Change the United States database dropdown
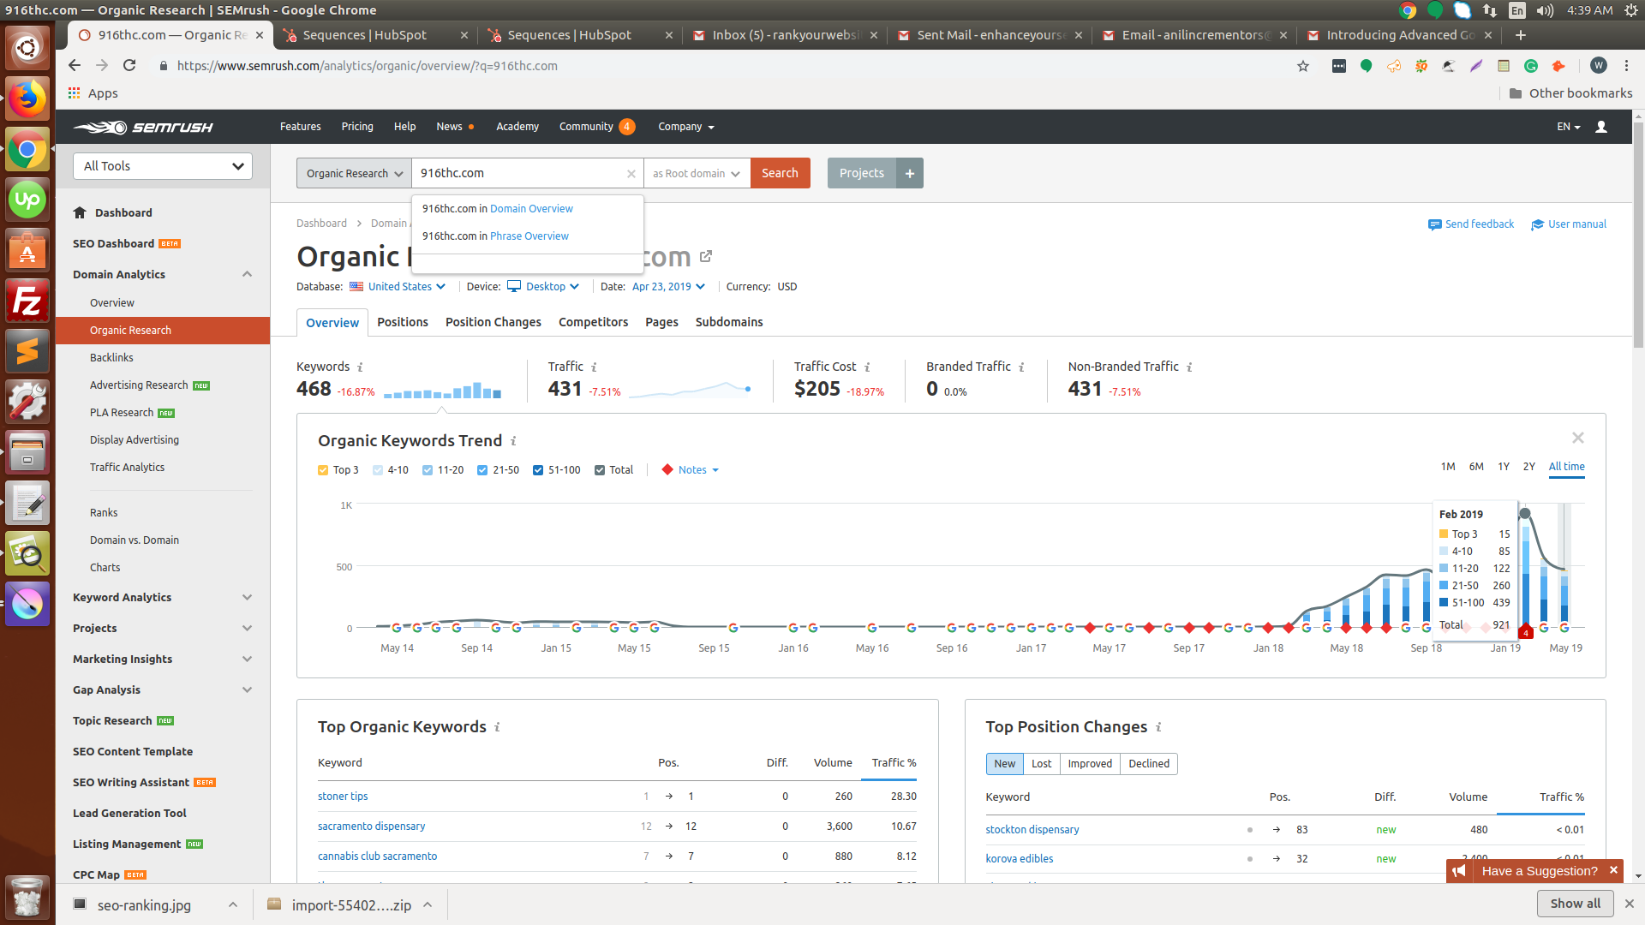Image resolution: width=1645 pixels, height=925 pixels. (x=398, y=287)
